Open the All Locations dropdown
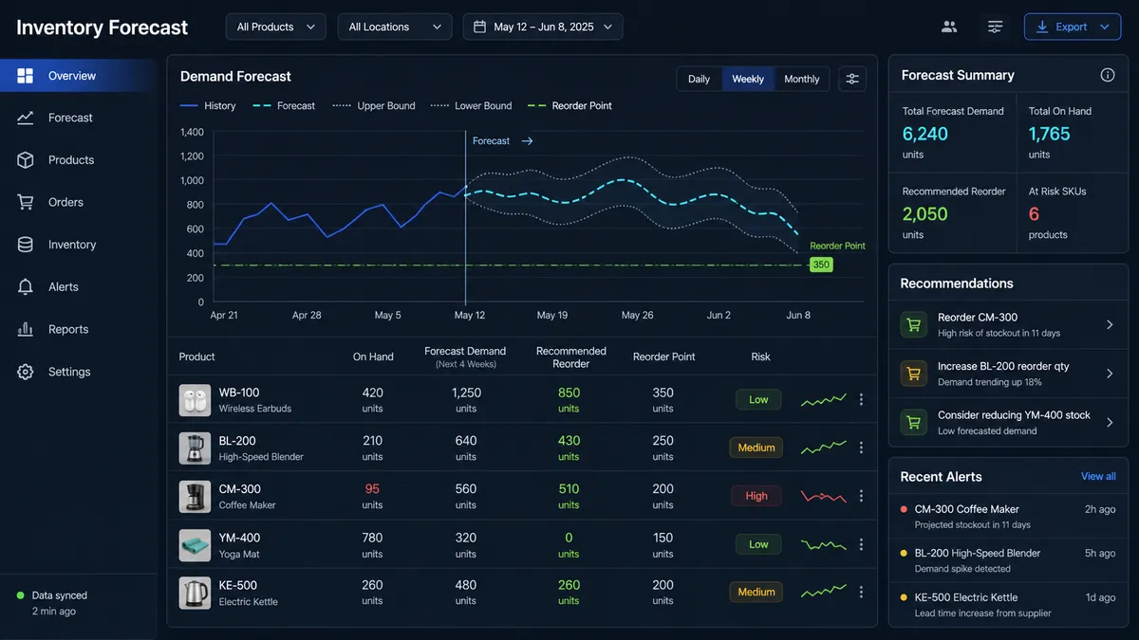Screen dimensions: 1139x640 [x=395, y=27]
